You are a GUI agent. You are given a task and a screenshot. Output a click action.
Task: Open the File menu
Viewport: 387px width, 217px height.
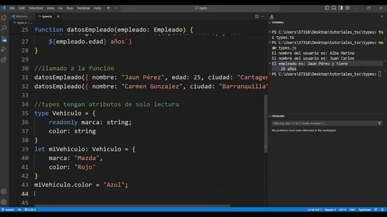[x=12, y=8]
